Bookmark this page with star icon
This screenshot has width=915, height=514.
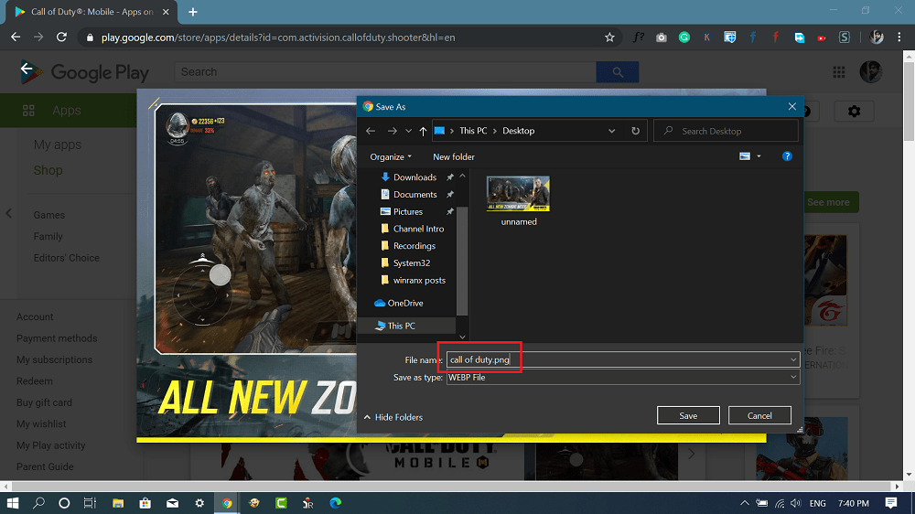point(609,37)
